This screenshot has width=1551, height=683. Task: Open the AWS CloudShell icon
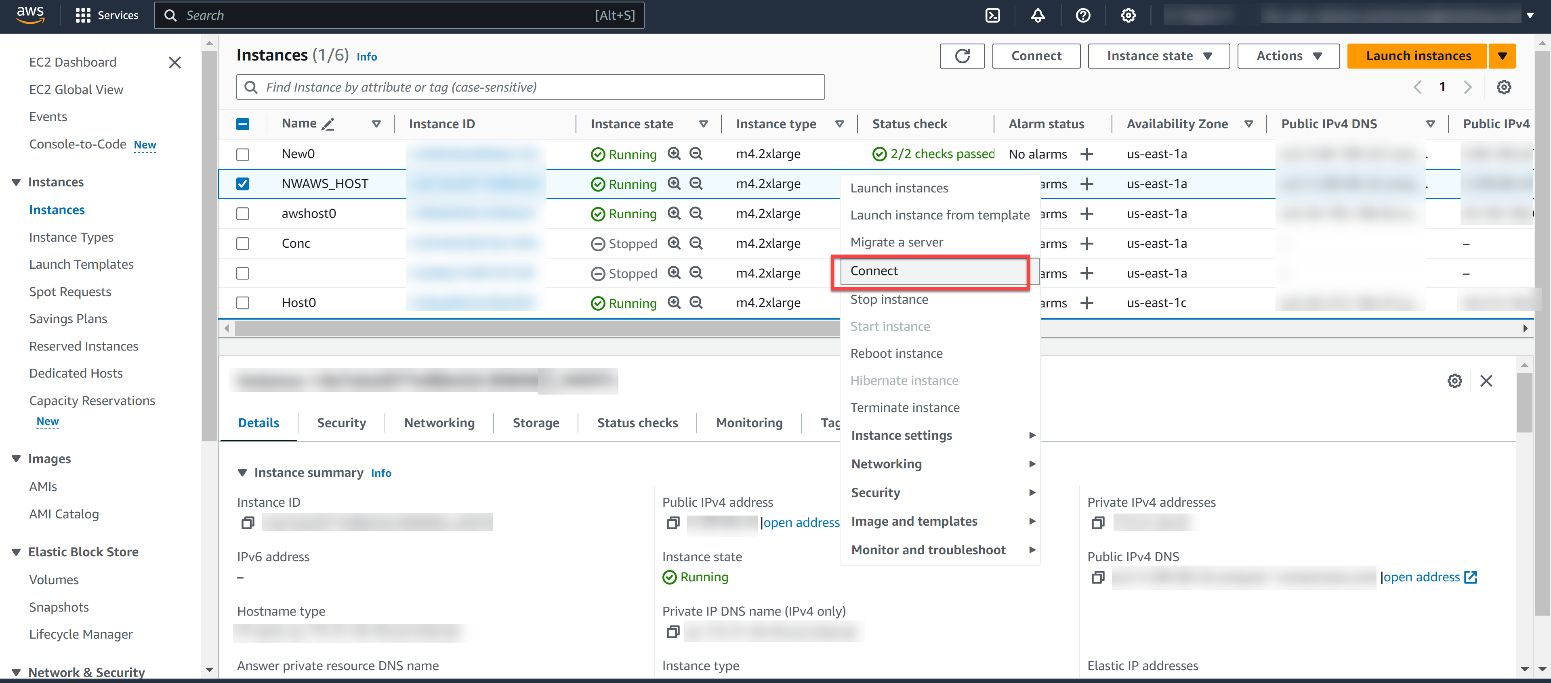click(x=992, y=16)
